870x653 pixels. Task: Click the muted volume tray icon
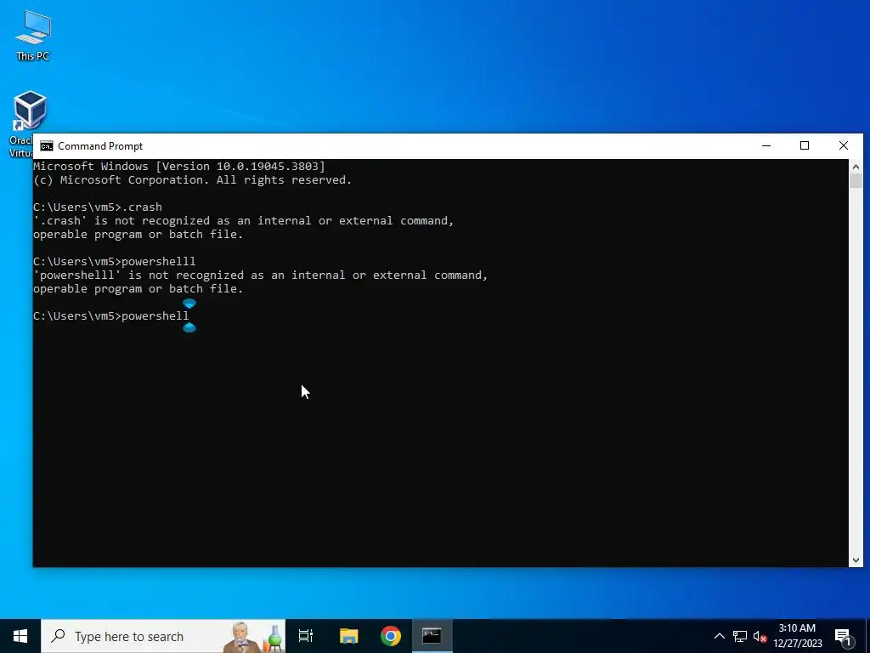pos(760,636)
